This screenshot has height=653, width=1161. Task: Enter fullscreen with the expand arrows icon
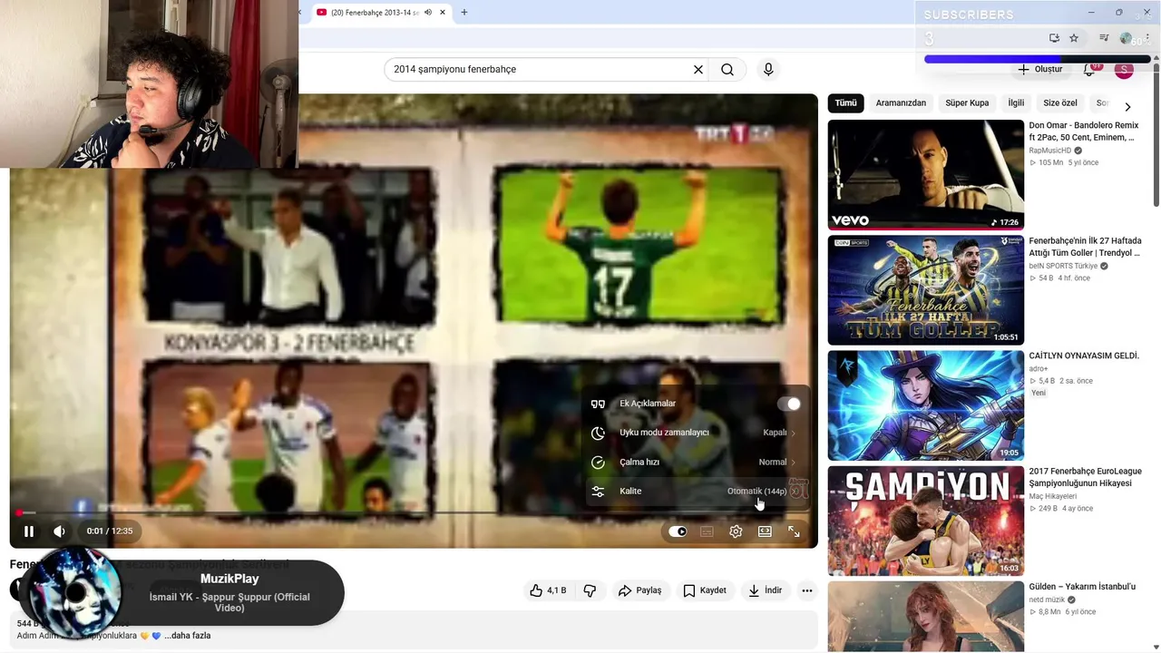(794, 531)
